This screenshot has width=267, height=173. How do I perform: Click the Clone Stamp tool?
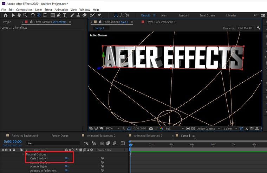click(x=78, y=15)
